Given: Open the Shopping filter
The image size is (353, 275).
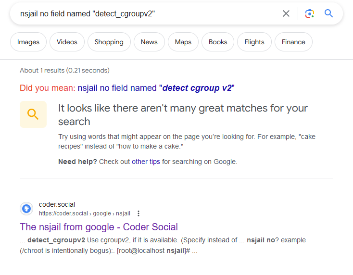Looking at the screenshot, I should pyautogui.click(x=109, y=42).
